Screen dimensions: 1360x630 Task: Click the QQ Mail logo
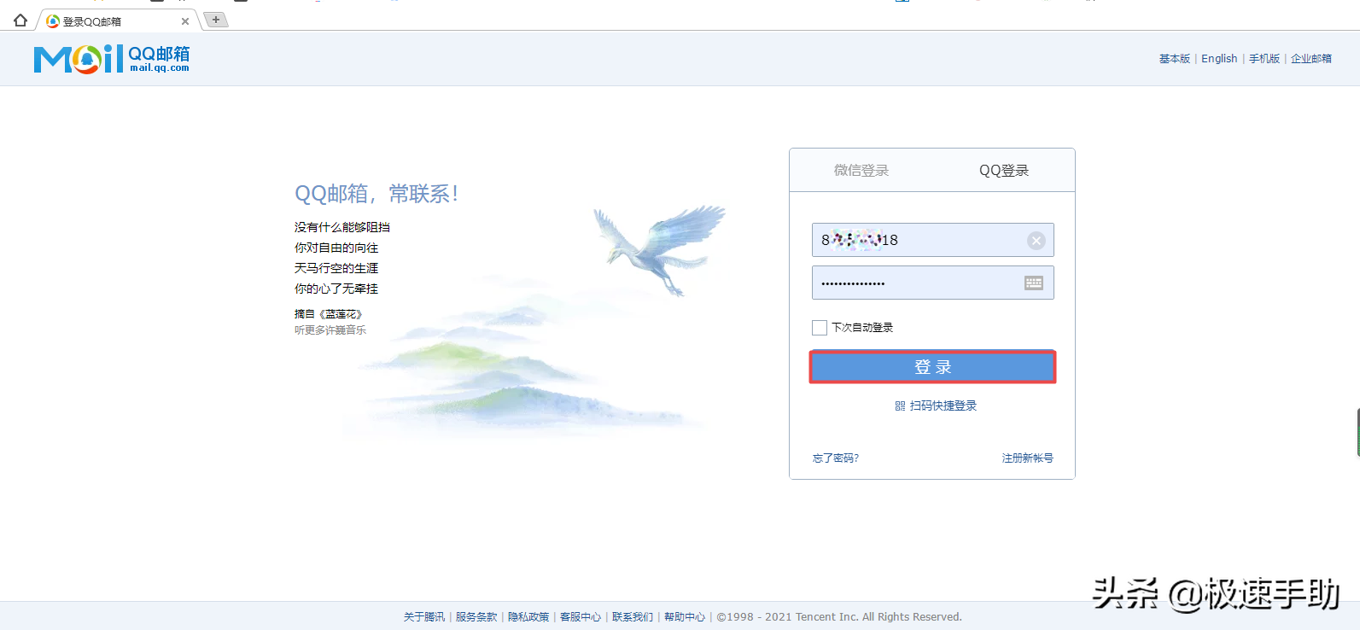coord(112,59)
